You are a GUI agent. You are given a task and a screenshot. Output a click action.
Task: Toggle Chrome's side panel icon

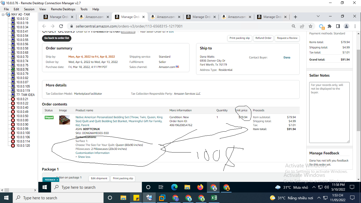[x=338, y=26]
